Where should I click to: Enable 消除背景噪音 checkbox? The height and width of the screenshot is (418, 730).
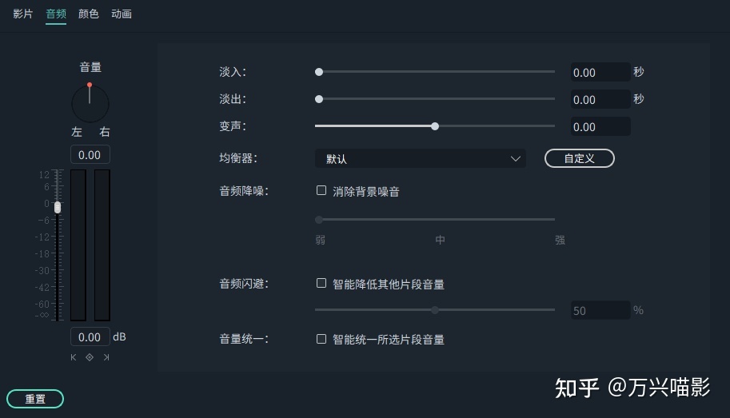pyautogui.click(x=321, y=190)
